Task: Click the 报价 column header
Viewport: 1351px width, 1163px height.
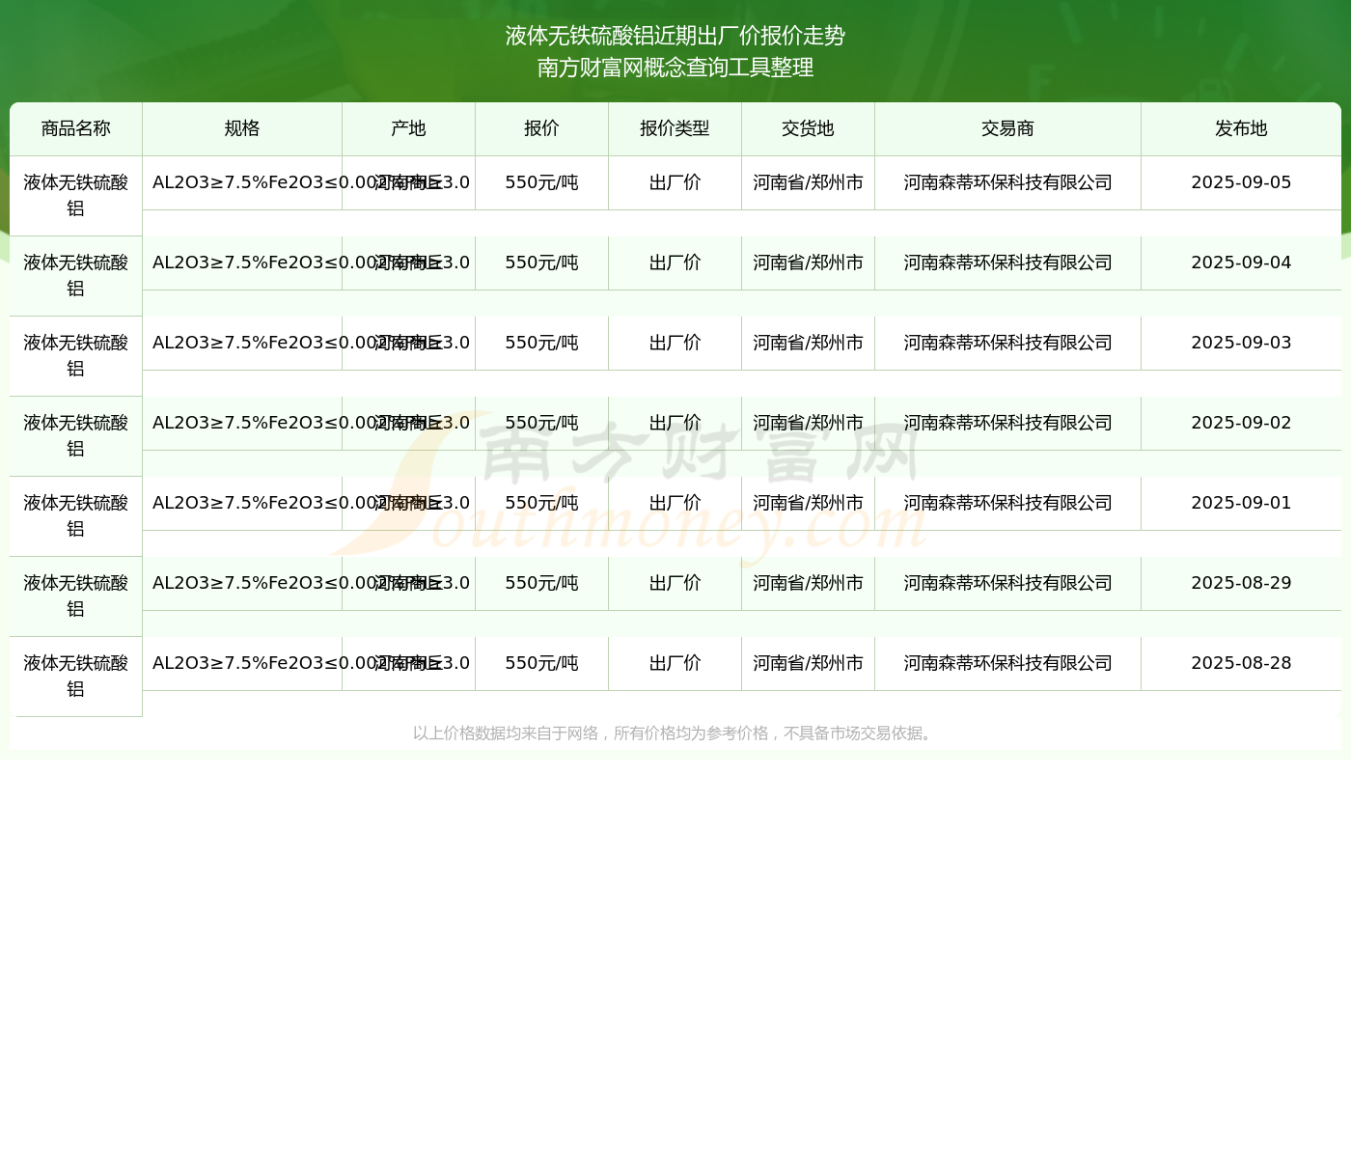Action: point(541,128)
